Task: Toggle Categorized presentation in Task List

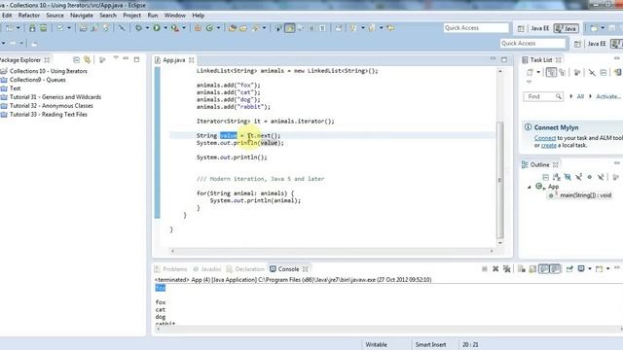Action: [x=551, y=72]
